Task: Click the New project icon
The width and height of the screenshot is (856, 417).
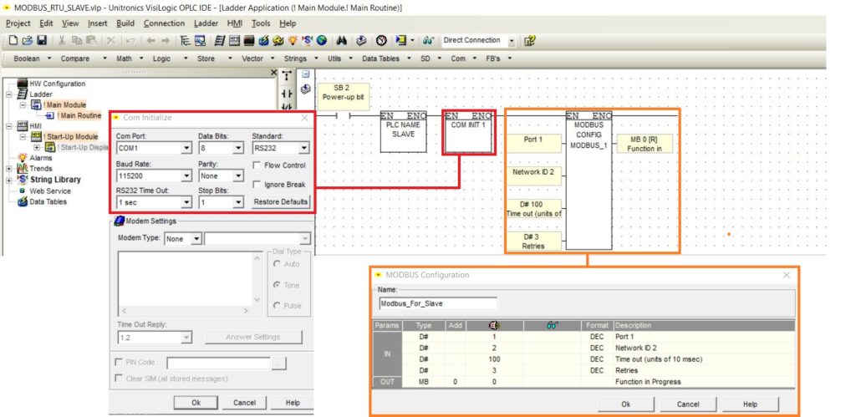Action: click(13, 40)
